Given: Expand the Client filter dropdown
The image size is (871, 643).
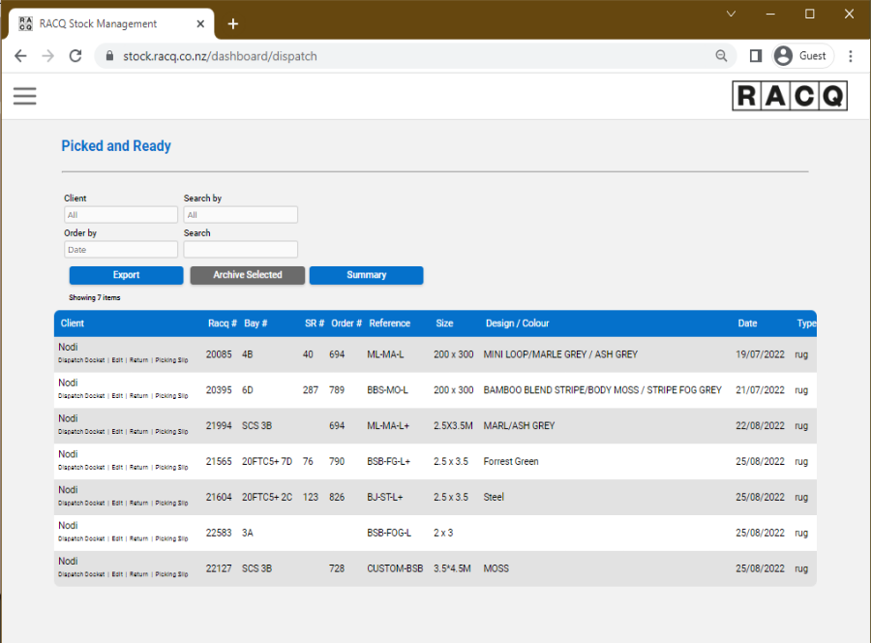Looking at the screenshot, I should click(x=121, y=215).
